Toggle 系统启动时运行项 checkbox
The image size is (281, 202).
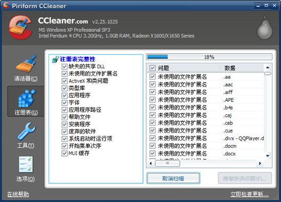tap(64, 139)
